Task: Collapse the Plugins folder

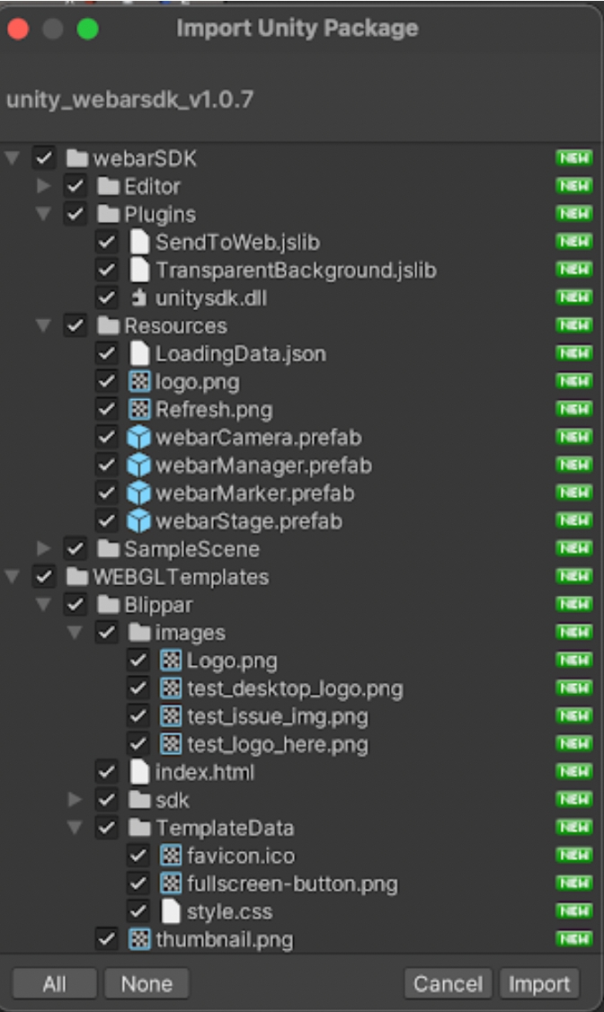Action: coord(43,215)
